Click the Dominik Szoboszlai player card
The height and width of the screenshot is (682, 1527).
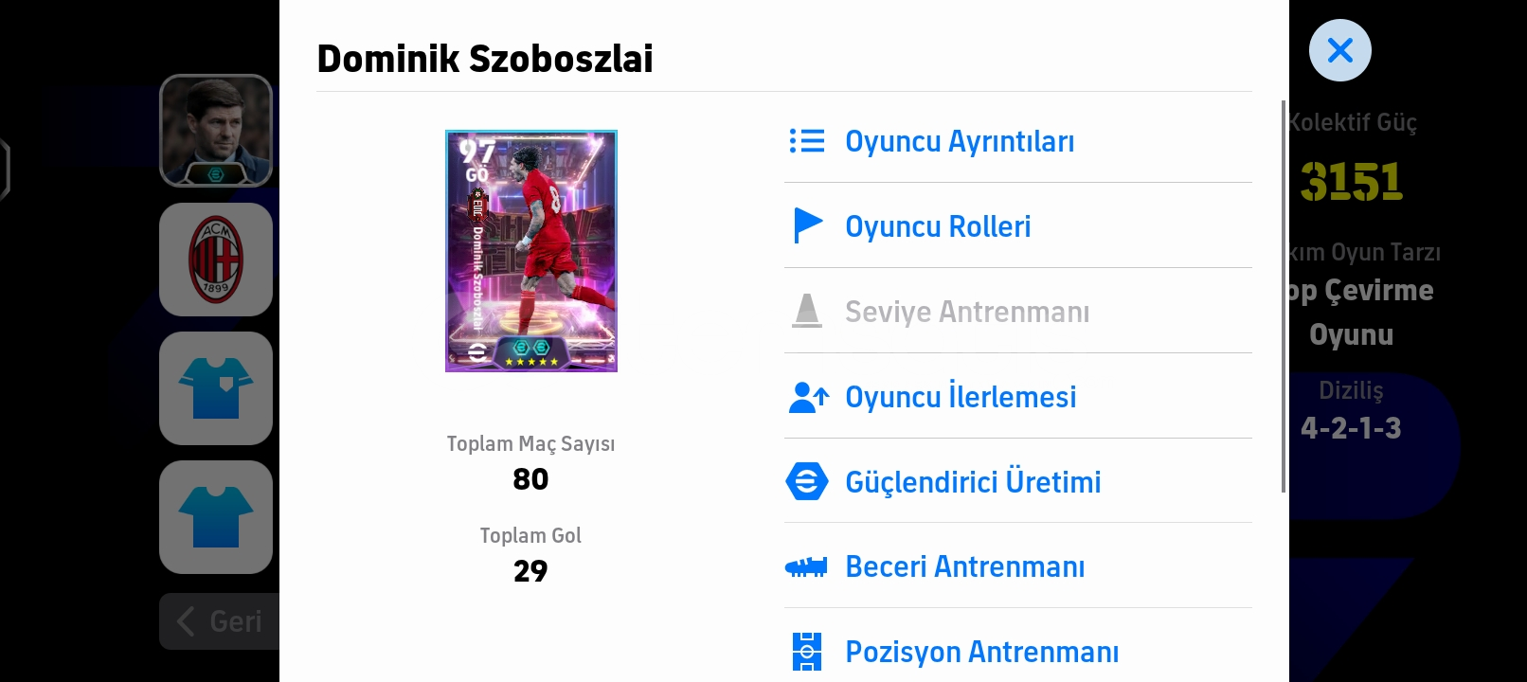point(531,251)
